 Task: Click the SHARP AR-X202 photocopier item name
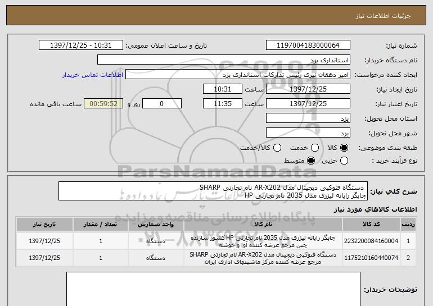263,258
